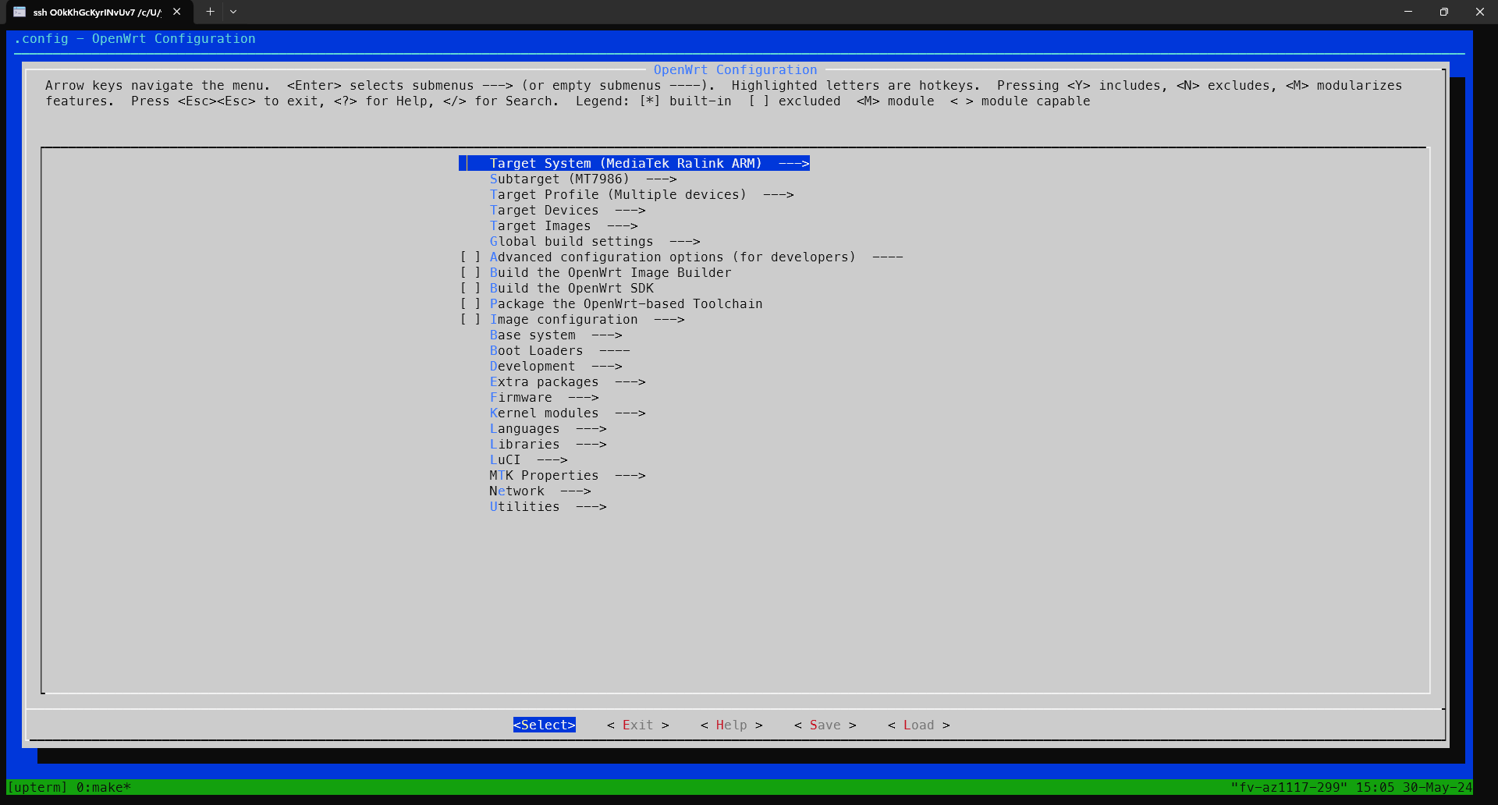Open the Target Profile submenu
The height and width of the screenshot is (805, 1498).
click(641, 194)
